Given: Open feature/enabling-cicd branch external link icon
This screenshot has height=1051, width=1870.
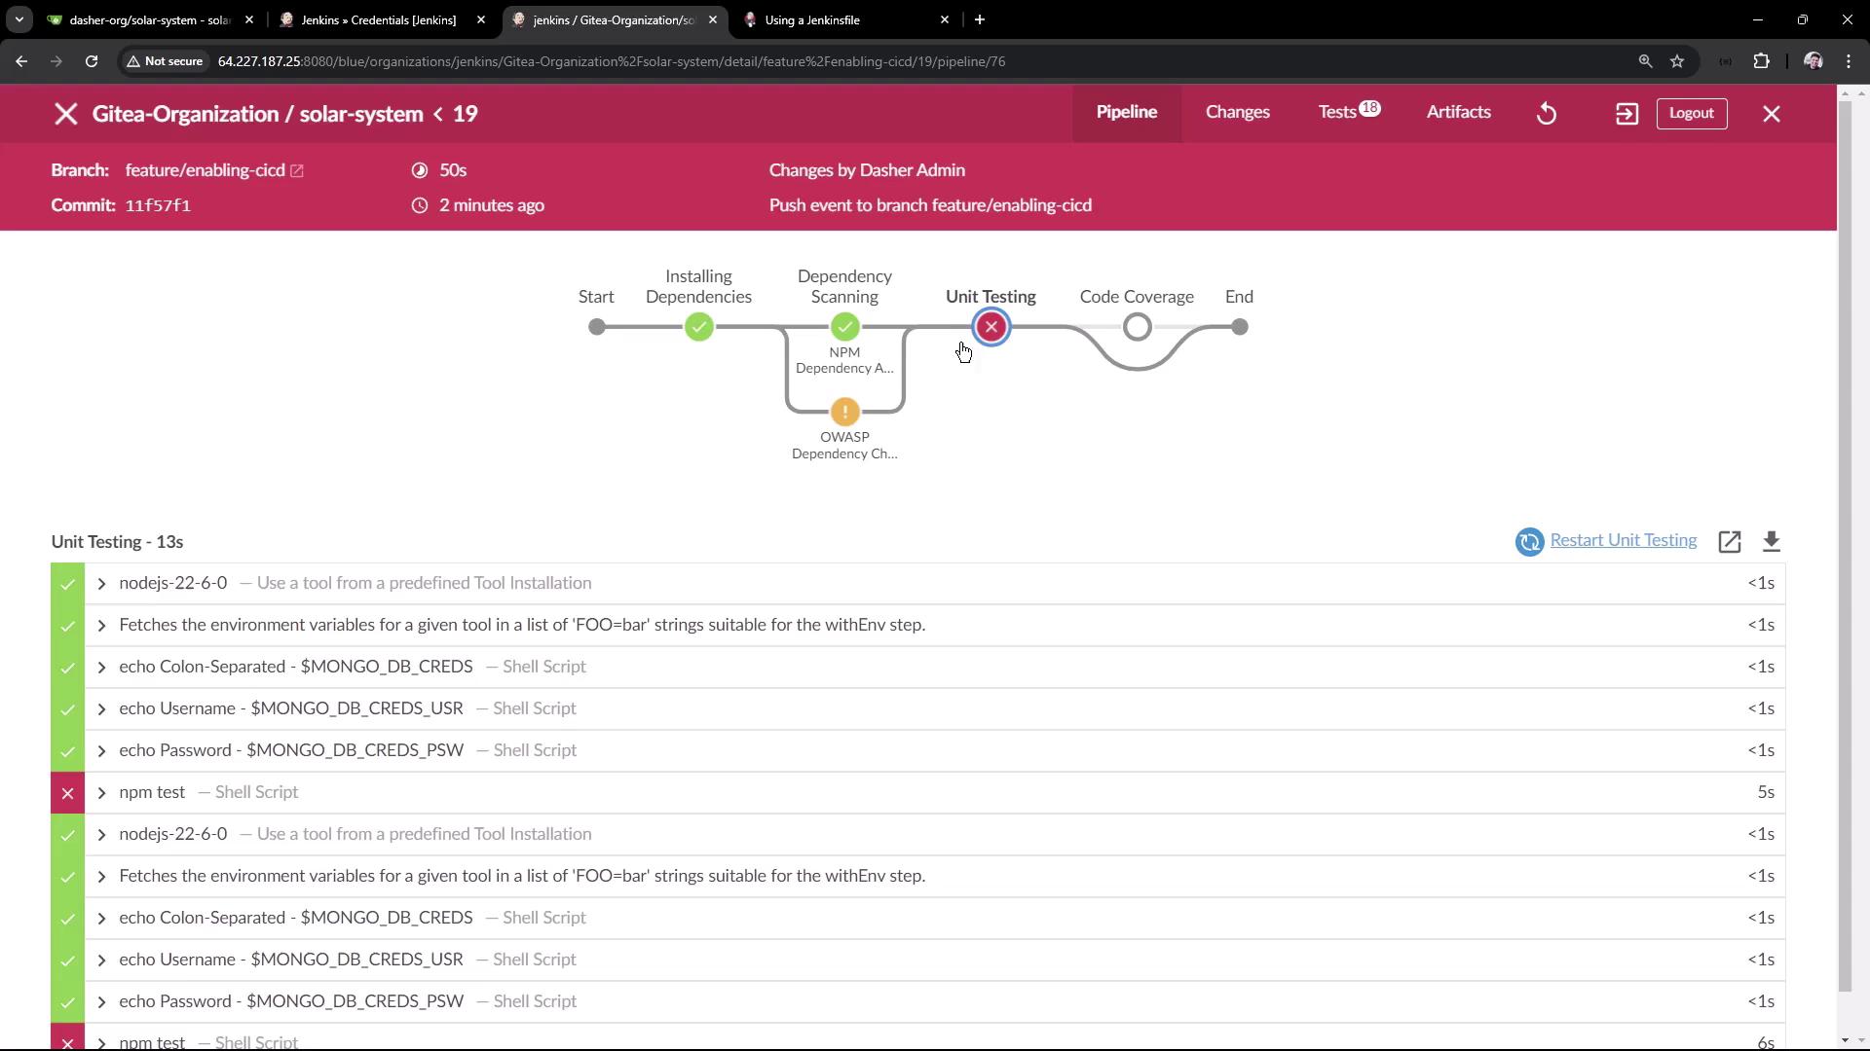Looking at the screenshot, I should [297, 171].
